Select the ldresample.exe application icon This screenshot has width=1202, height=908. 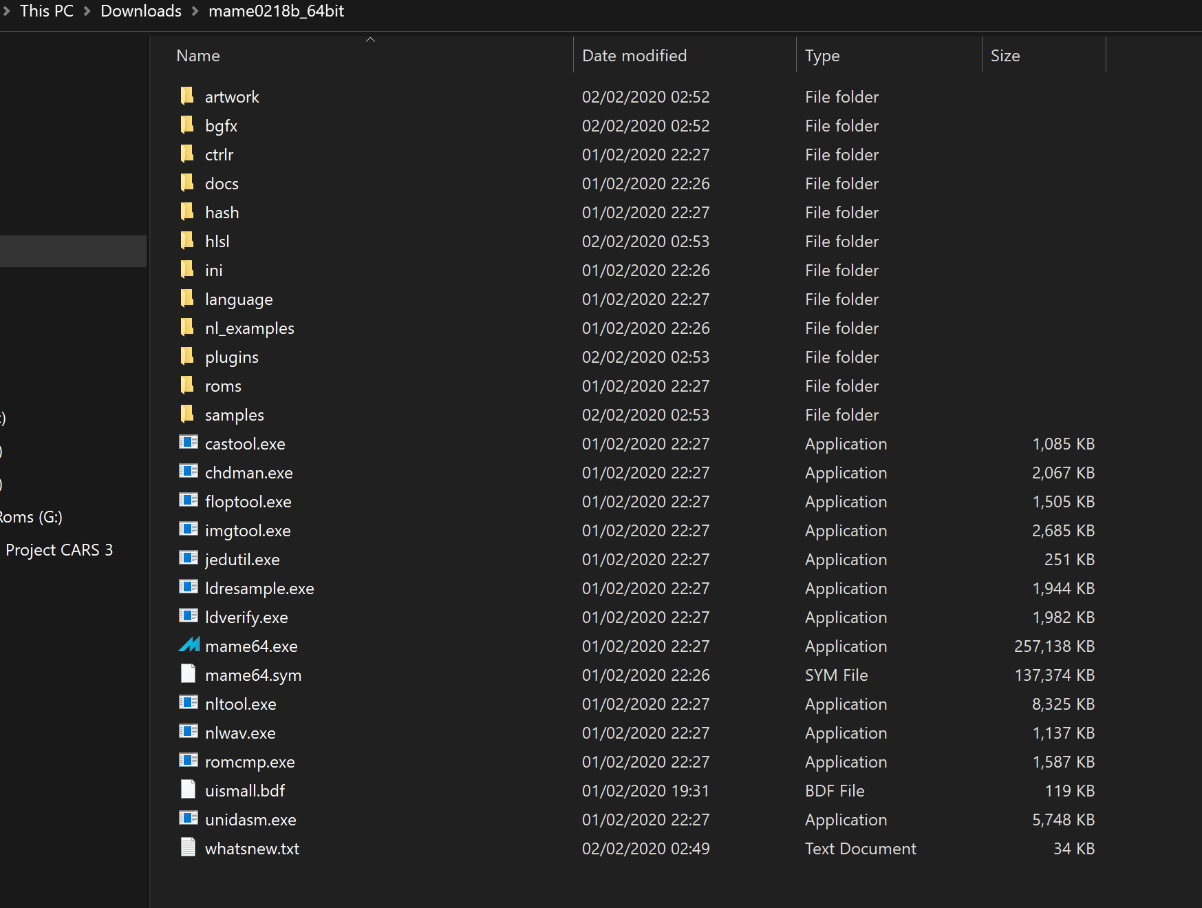click(x=189, y=587)
